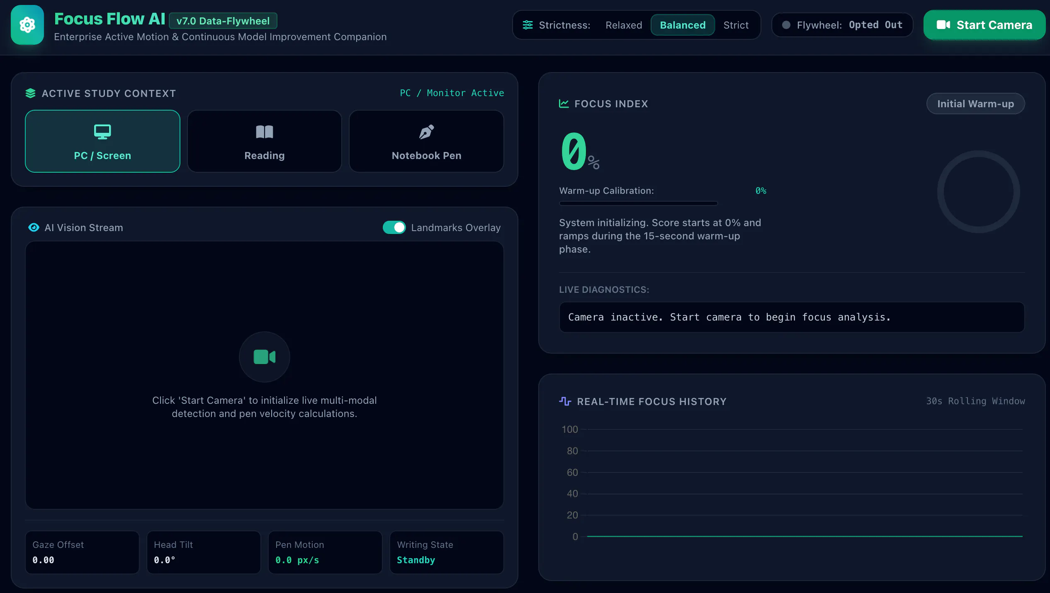The height and width of the screenshot is (593, 1050).
Task: Click the strictness sliders icon
Action: (x=527, y=25)
